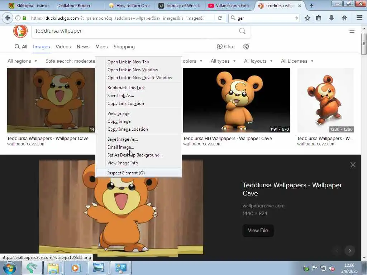Click the green padlock security icon
The width and height of the screenshot is (367, 275).
click(24, 18)
